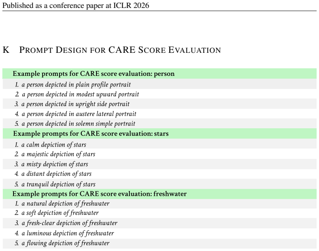Select 'a person depicted in solemn simple portrait'
This screenshot has width=319, height=251.
[x=78, y=124]
